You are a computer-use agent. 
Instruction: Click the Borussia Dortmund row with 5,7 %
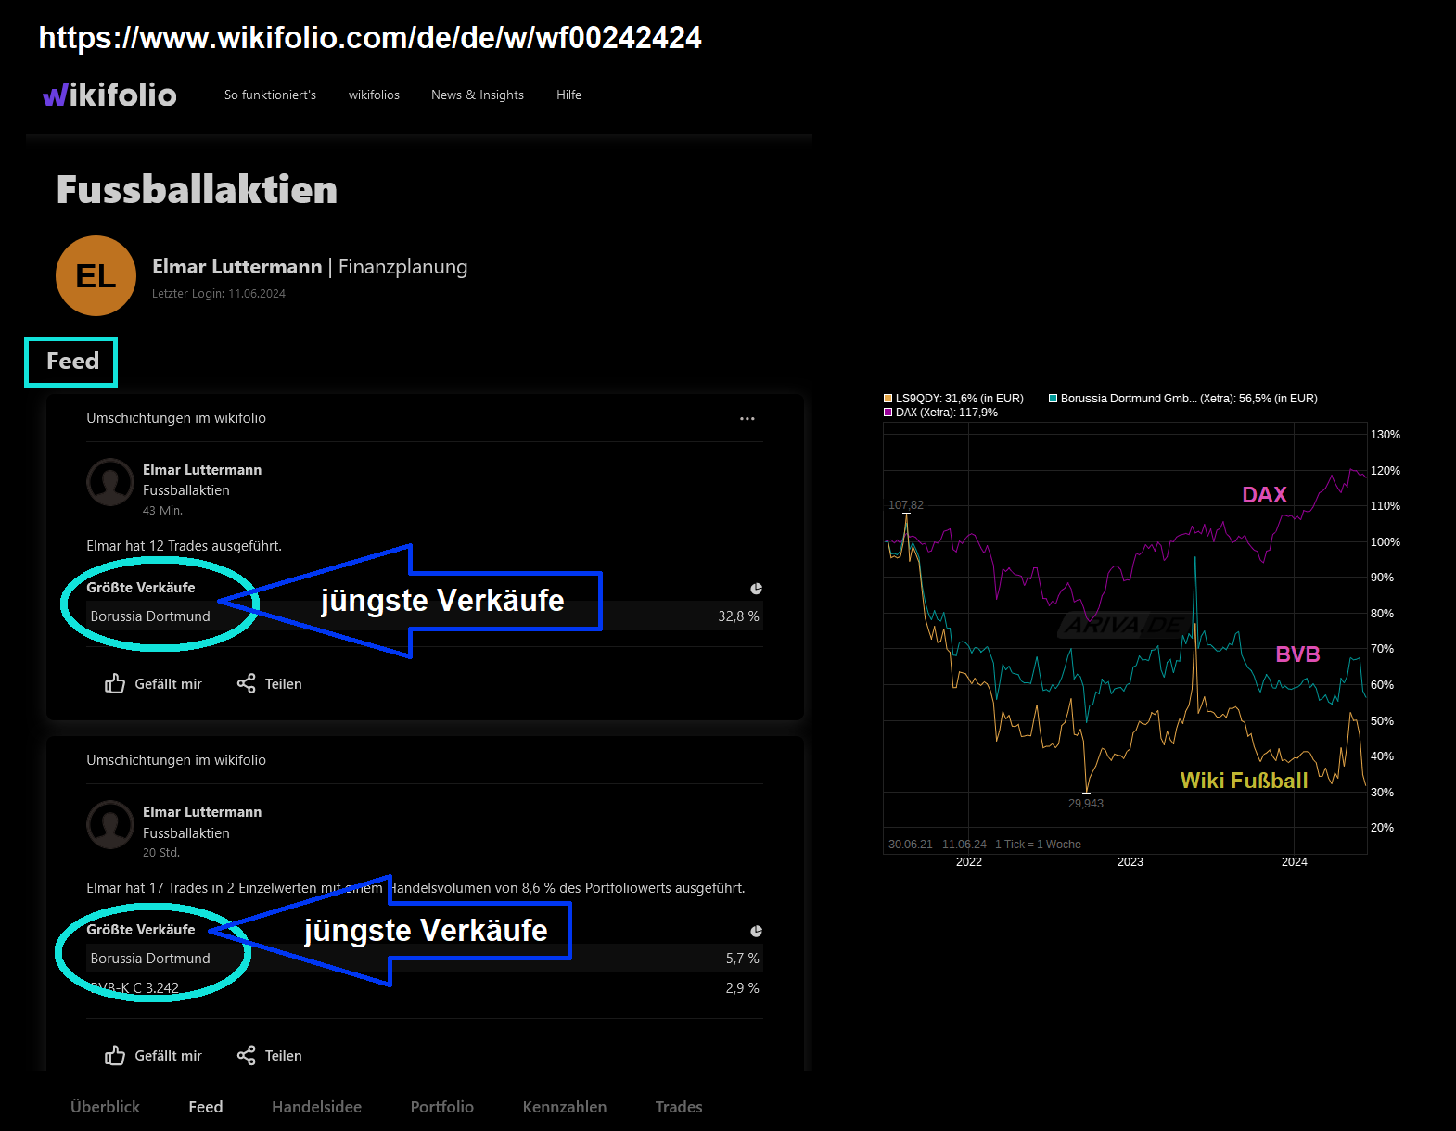(425, 959)
